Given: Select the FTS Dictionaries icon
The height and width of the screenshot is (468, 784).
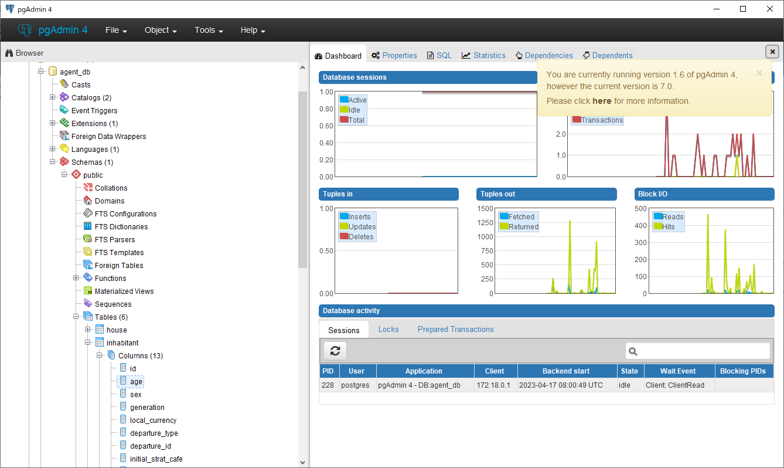Looking at the screenshot, I should [x=88, y=226].
